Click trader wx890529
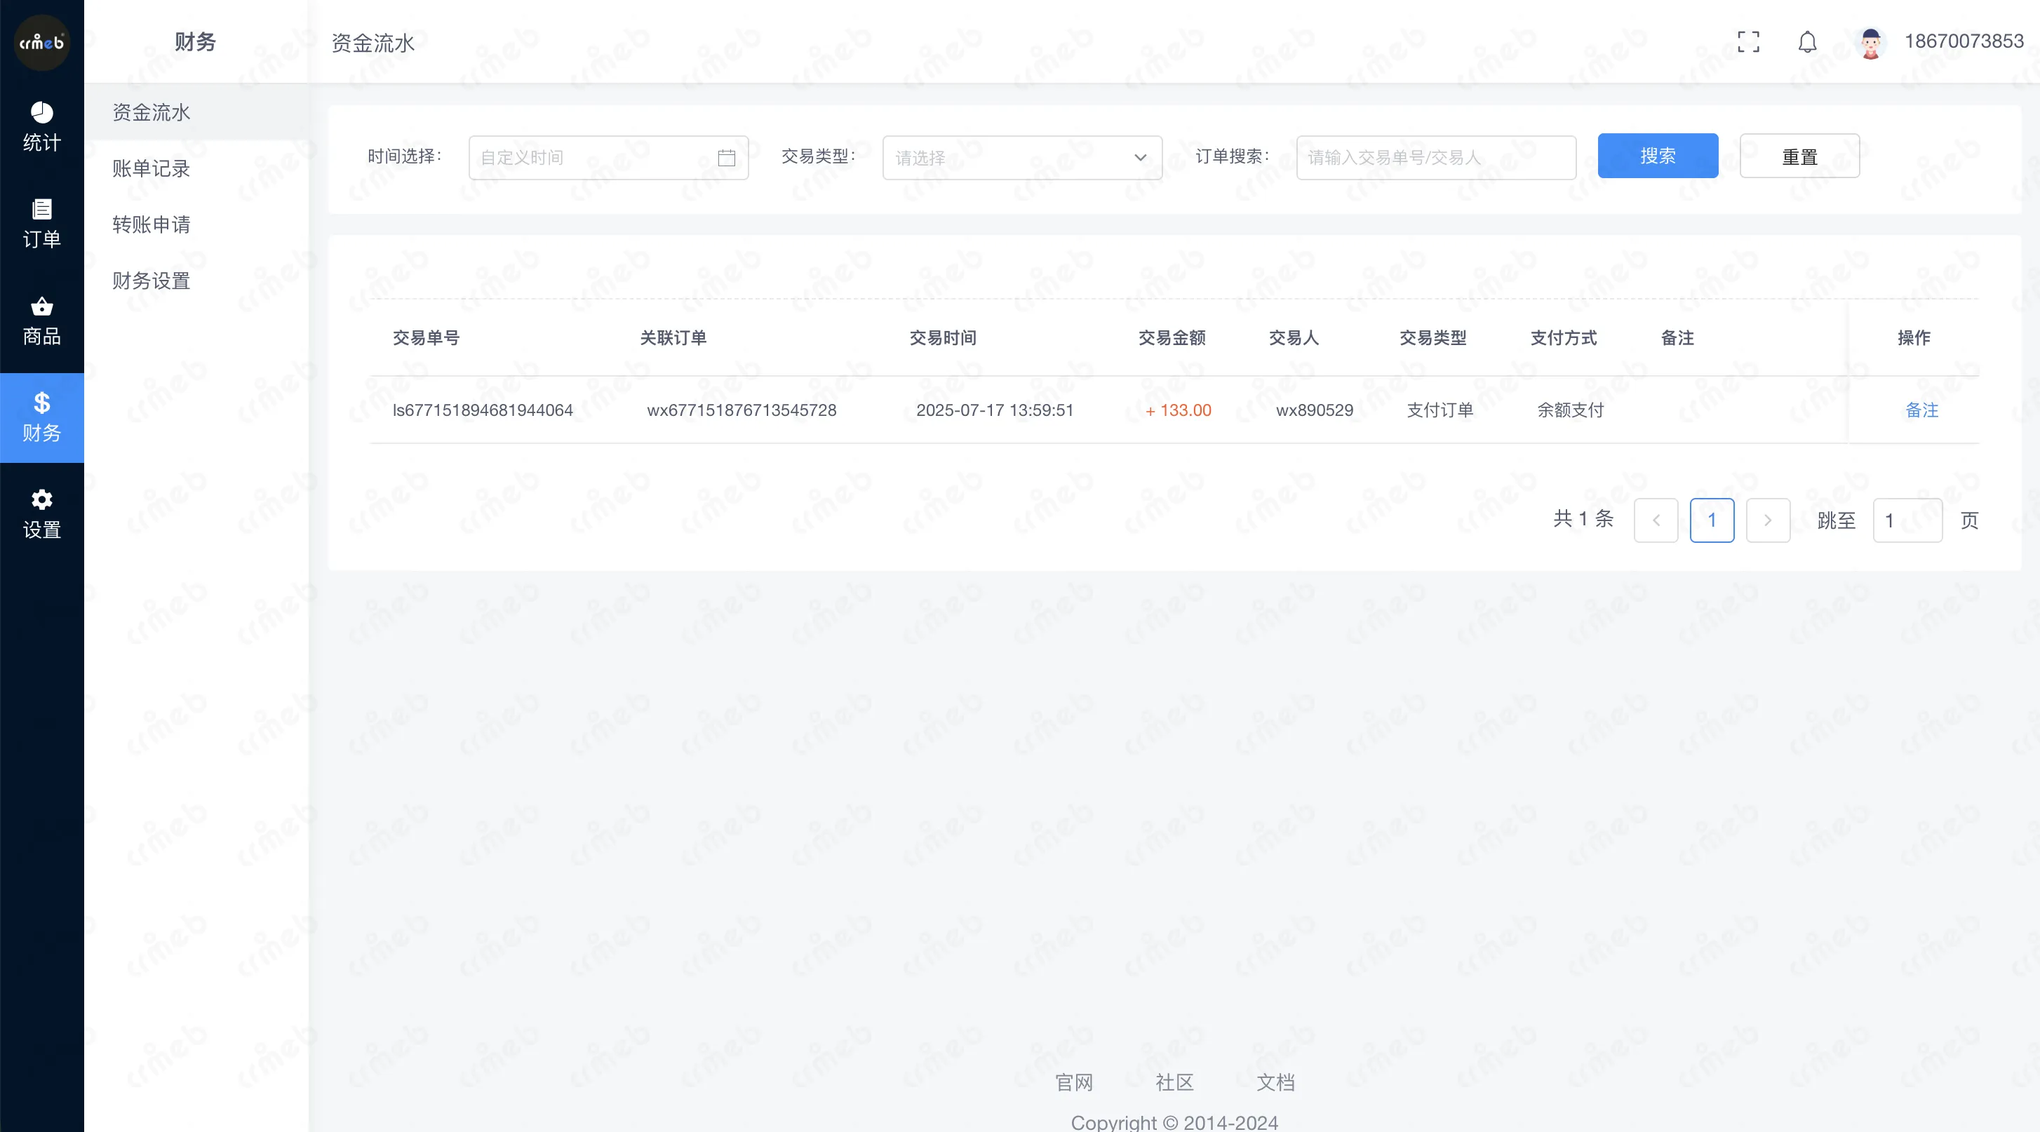Screen dimensions: 2040x1132 [x=1315, y=410]
